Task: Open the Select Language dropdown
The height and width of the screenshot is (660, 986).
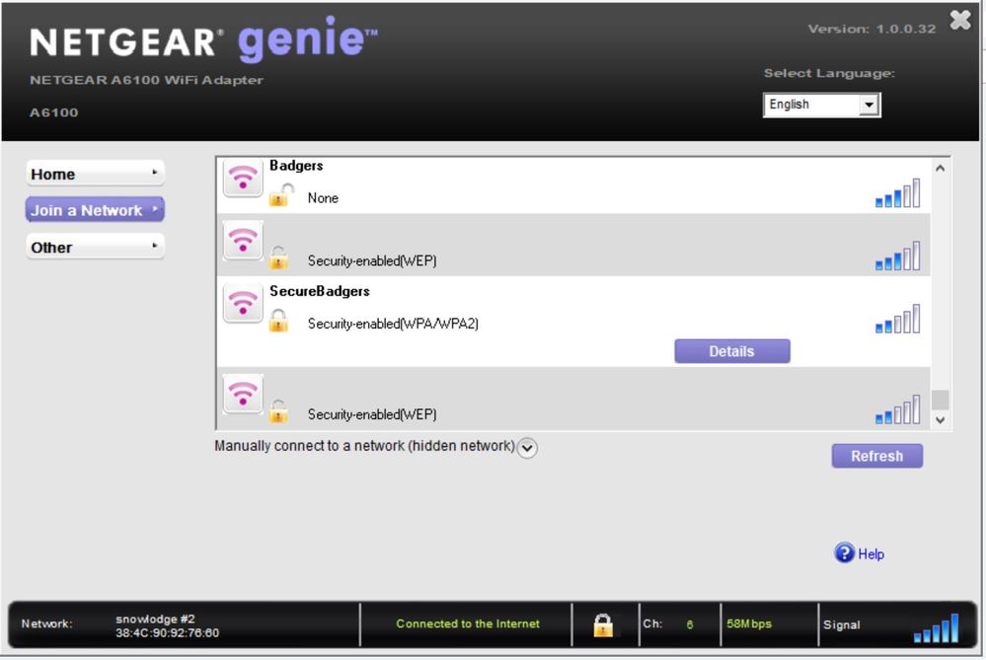Action: [821, 105]
